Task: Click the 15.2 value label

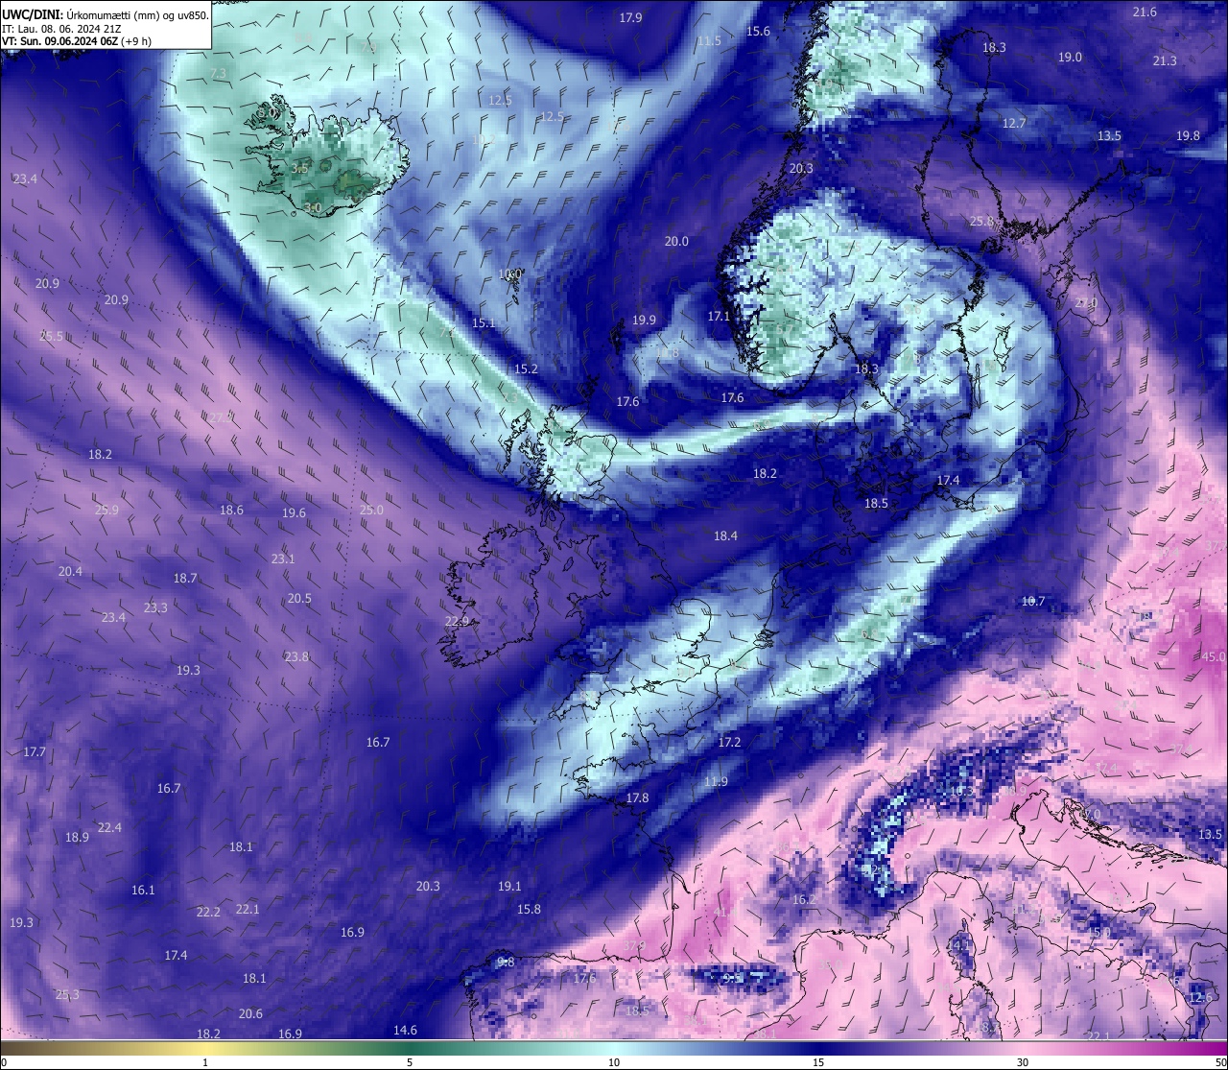Action: (x=526, y=369)
